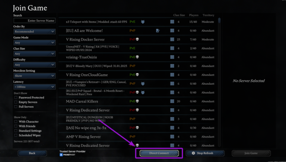
Task: Click the Join Game button
Action: pos(251,153)
